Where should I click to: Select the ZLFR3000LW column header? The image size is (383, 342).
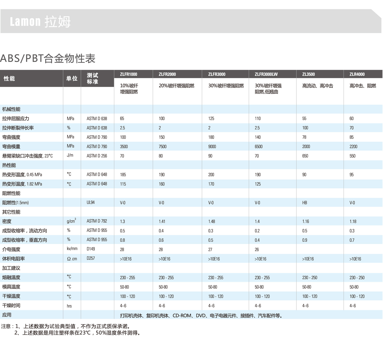click(x=266, y=74)
